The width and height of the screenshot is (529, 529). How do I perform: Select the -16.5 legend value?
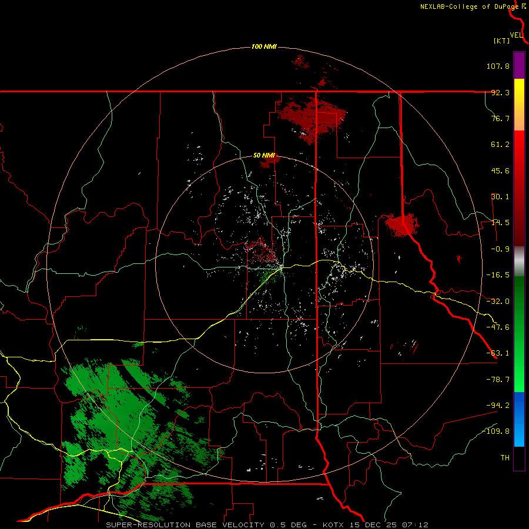pyautogui.click(x=498, y=275)
